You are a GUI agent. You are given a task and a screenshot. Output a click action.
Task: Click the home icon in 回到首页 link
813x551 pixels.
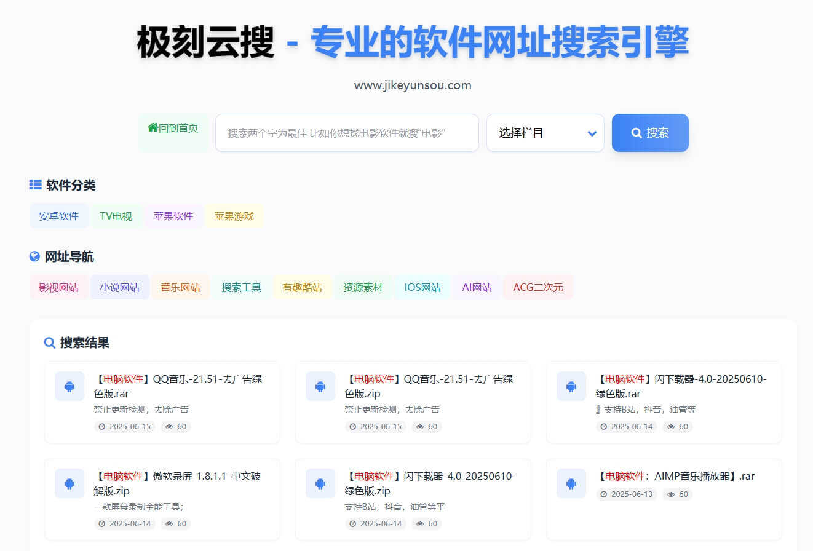(152, 128)
